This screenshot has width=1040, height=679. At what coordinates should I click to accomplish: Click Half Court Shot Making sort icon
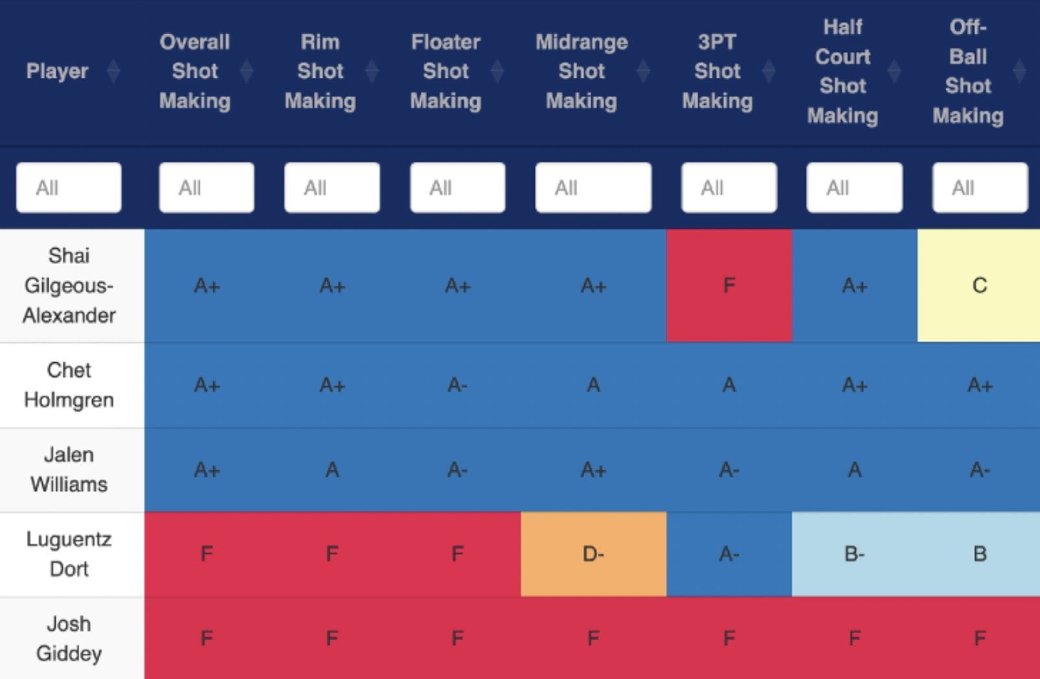pyautogui.click(x=894, y=71)
